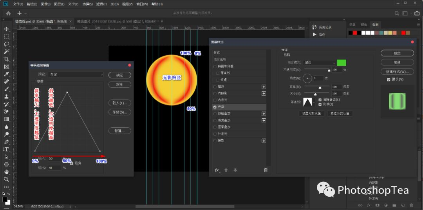The width and height of the screenshot is (423, 210).
Task: Enable the 颜色叠加 style checkbox
Action: click(x=215, y=114)
